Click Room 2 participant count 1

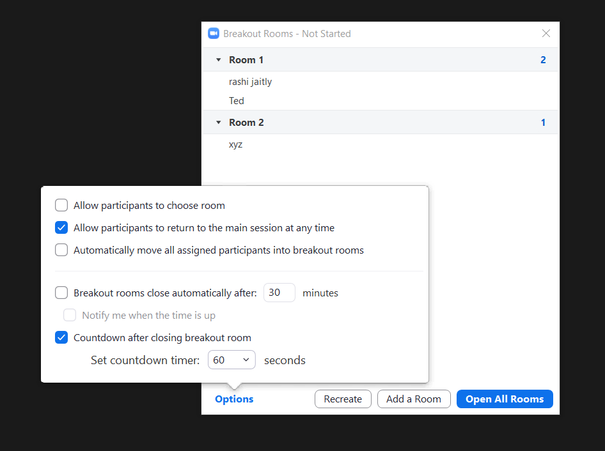click(x=543, y=122)
